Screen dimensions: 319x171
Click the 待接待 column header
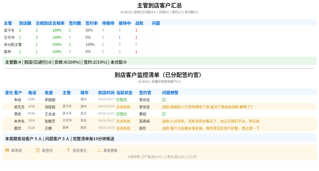[108, 23]
